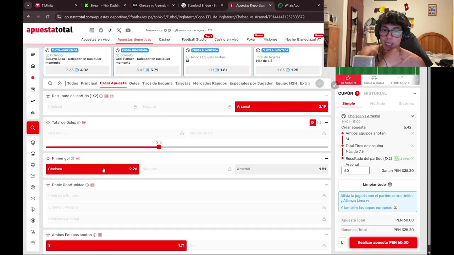
Task: Select the Goles market tab
Action: tap(134, 83)
